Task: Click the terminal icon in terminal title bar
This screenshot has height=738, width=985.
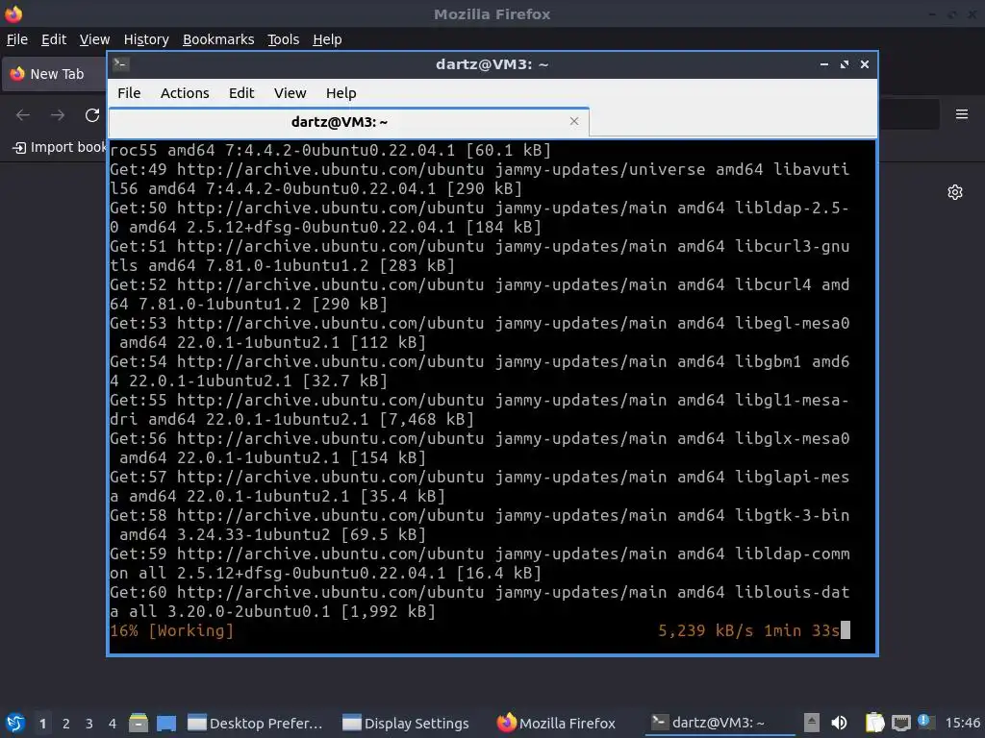Action: pyautogui.click(x=121, y=64)
